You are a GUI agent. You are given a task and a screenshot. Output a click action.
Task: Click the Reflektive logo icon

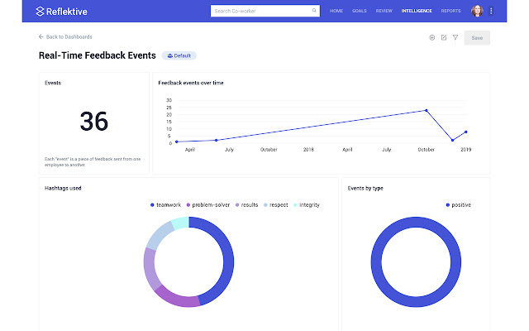tap(41, 12)
